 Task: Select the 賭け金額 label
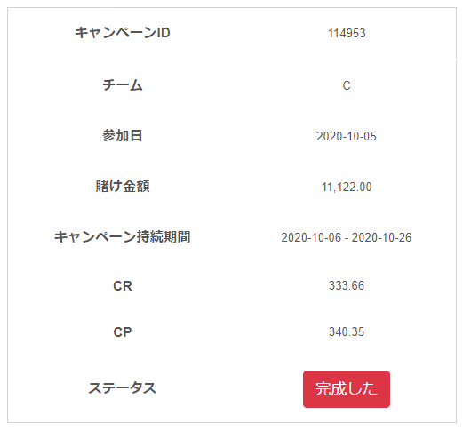(x=123, y=186)
